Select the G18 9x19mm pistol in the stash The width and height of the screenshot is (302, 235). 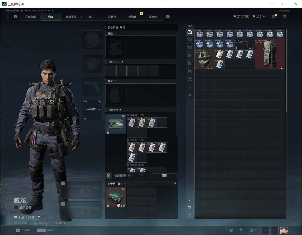point(245,44)
